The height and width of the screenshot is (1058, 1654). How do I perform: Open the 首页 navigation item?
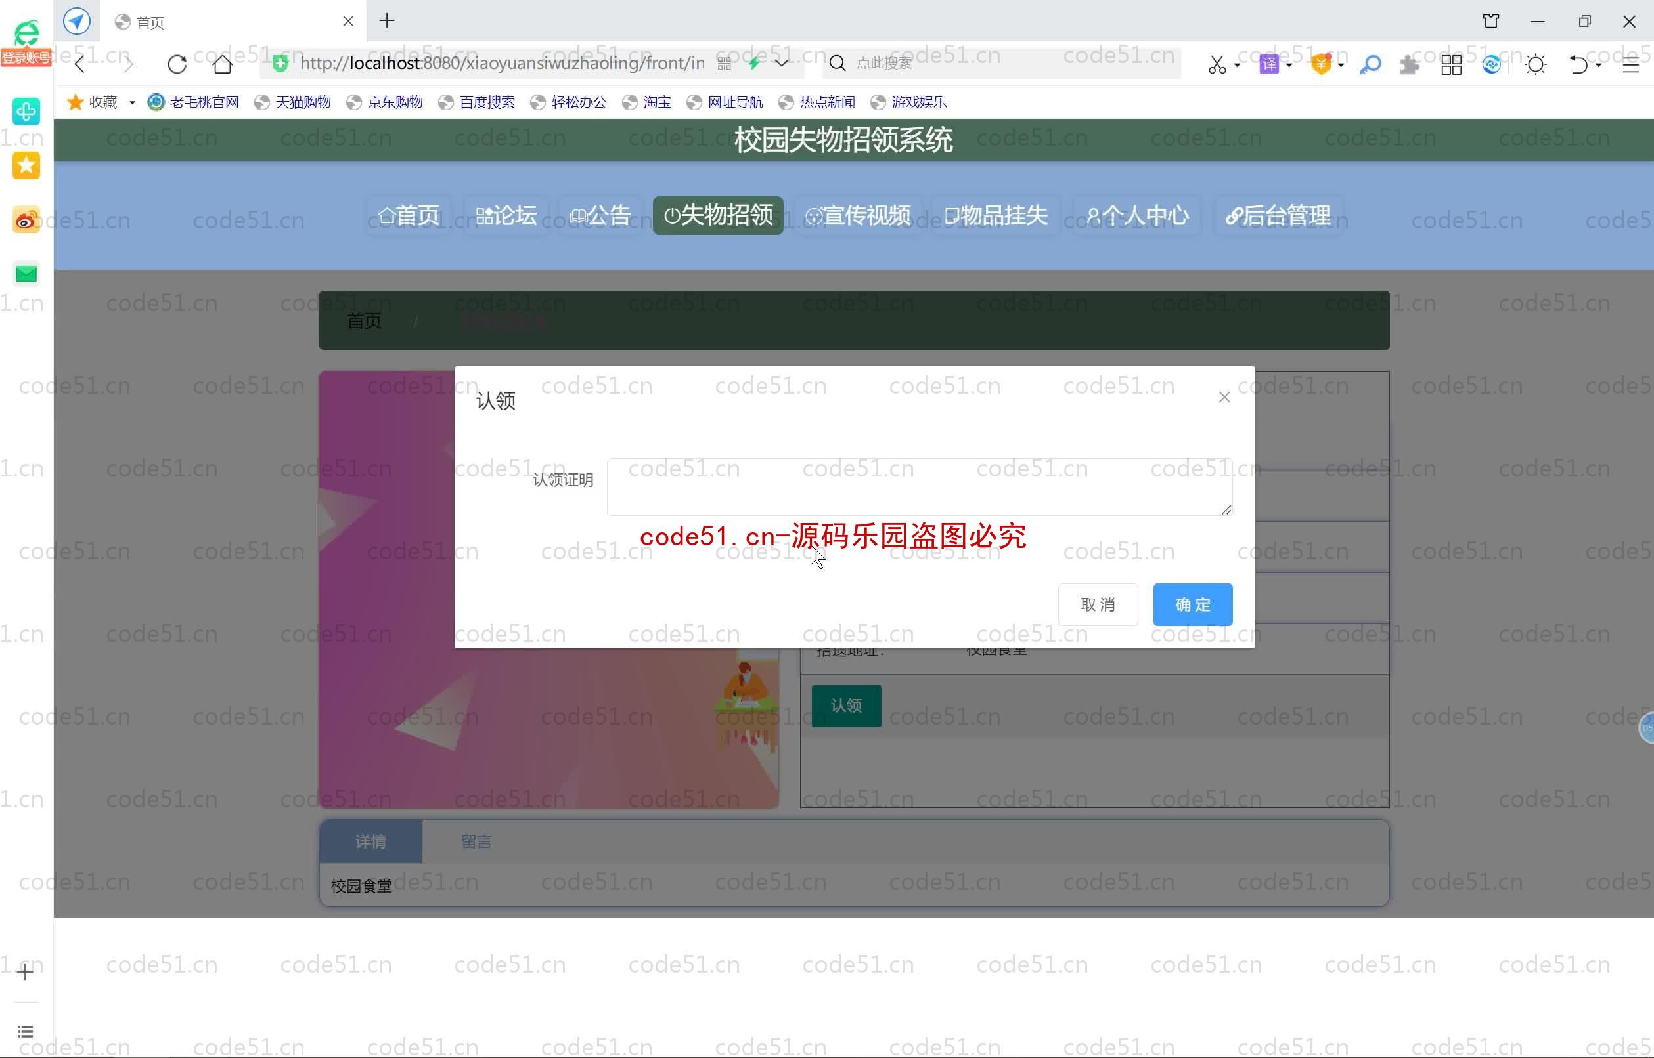pos(409,216)
